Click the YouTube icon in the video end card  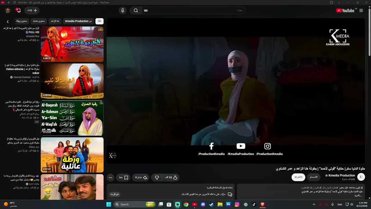click(241, 146)
